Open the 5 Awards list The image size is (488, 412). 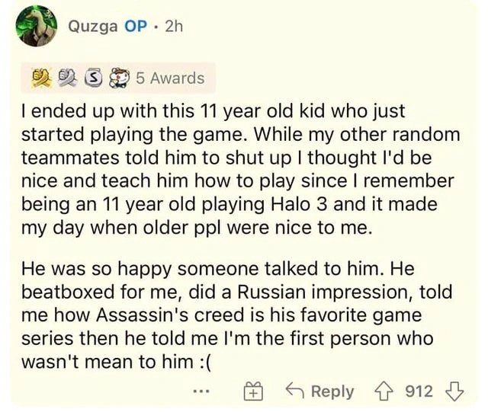(171, 78)
